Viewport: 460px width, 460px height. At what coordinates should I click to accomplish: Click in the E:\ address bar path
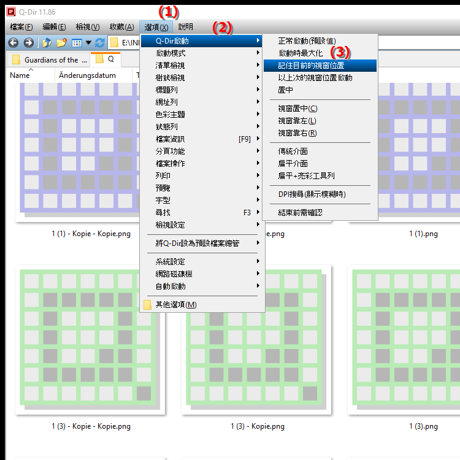[130, 43]
